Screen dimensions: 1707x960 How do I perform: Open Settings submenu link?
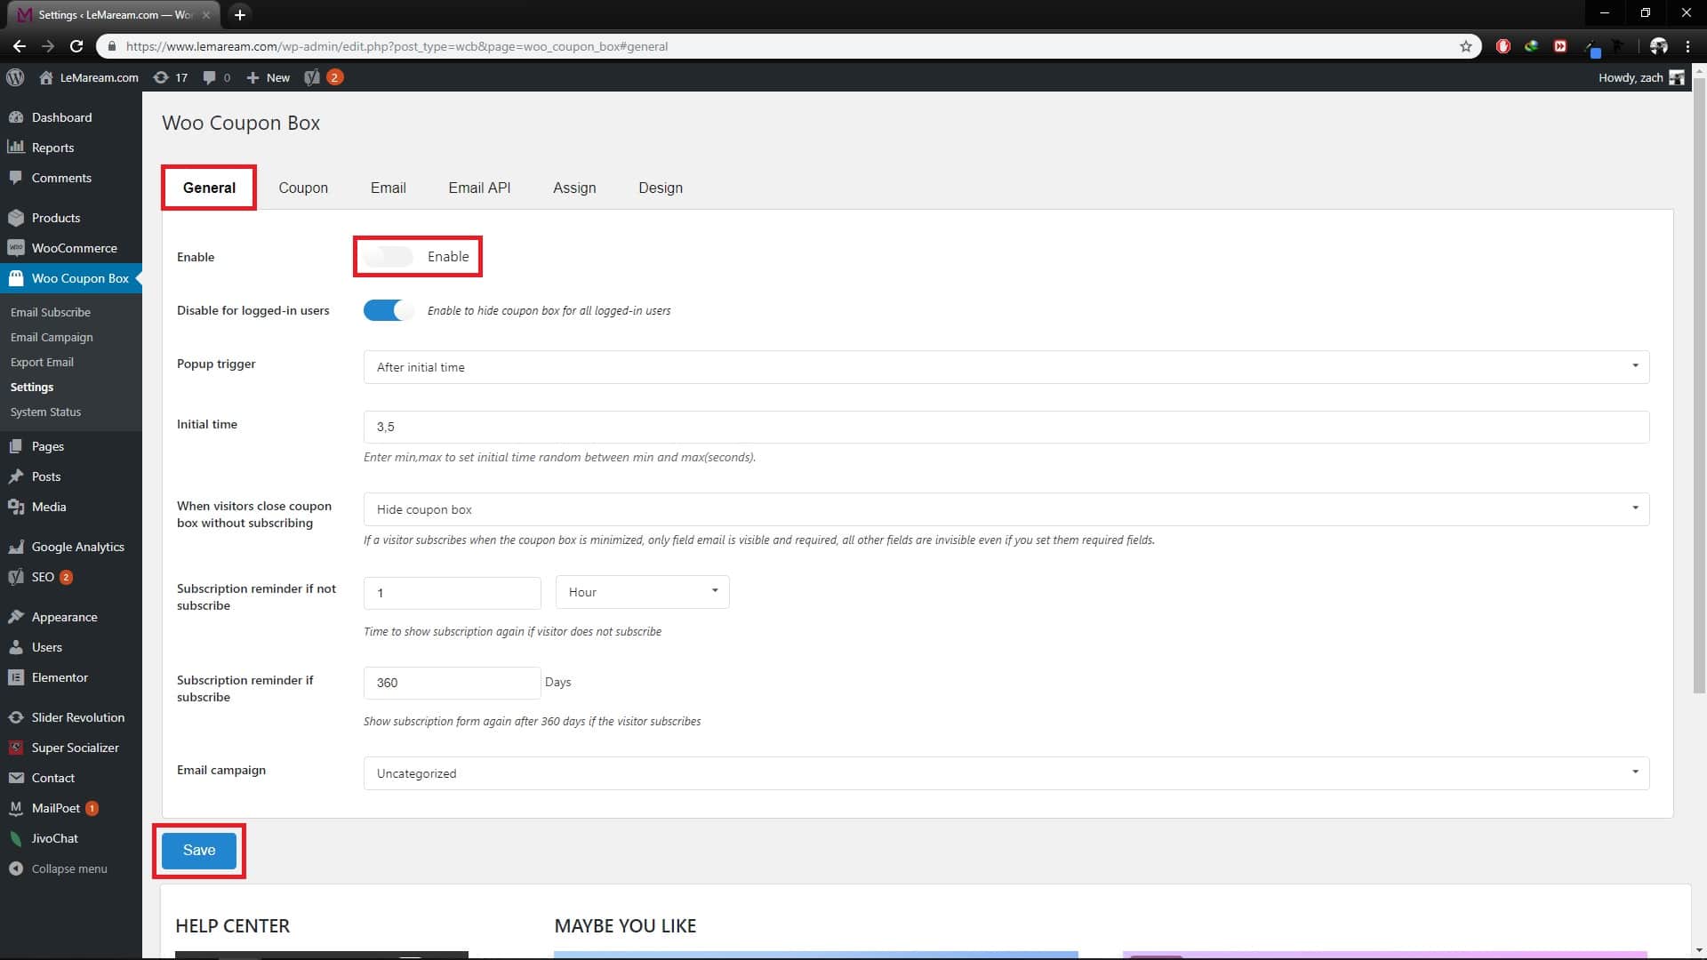[x=32, y=387]
